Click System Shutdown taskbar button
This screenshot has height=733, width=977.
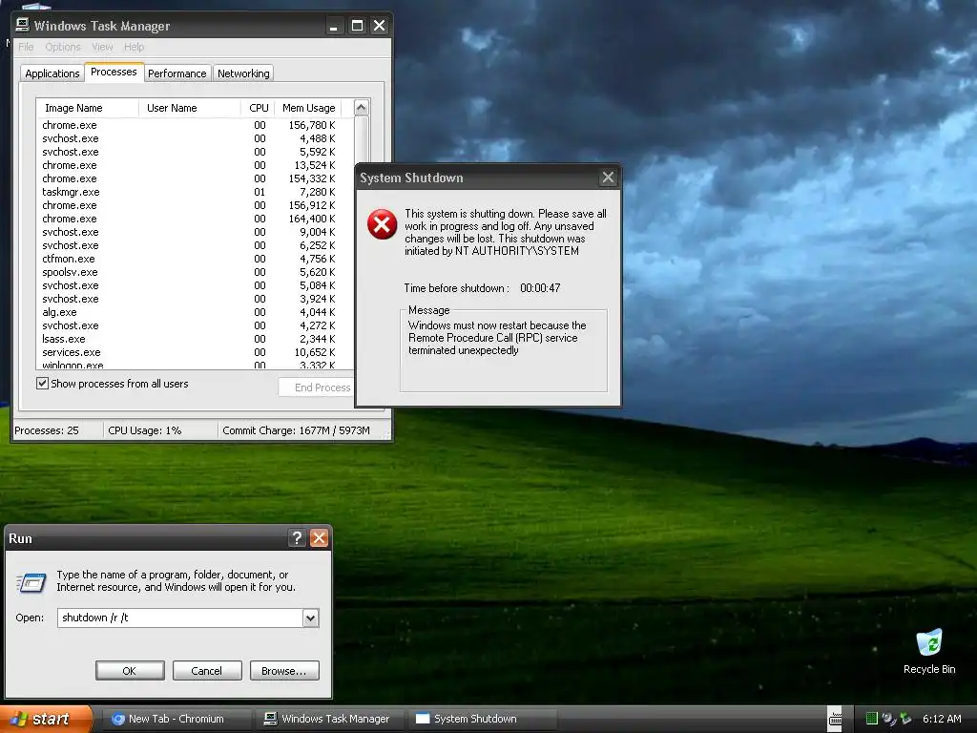click(x=482, y=719)
